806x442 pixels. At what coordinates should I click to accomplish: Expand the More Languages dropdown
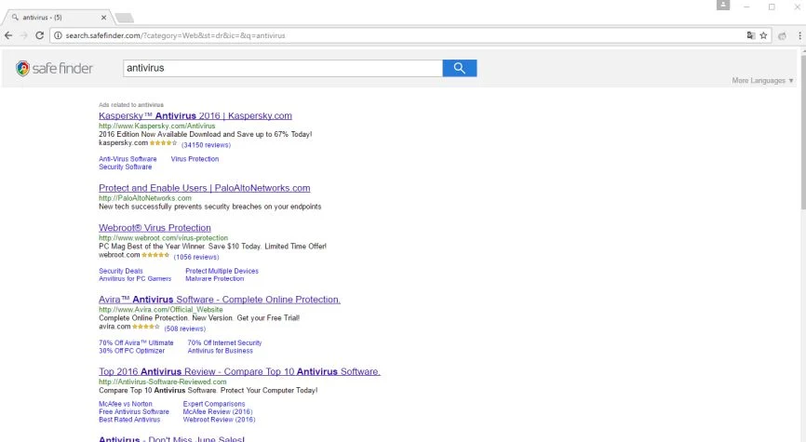tap(763, 81)
